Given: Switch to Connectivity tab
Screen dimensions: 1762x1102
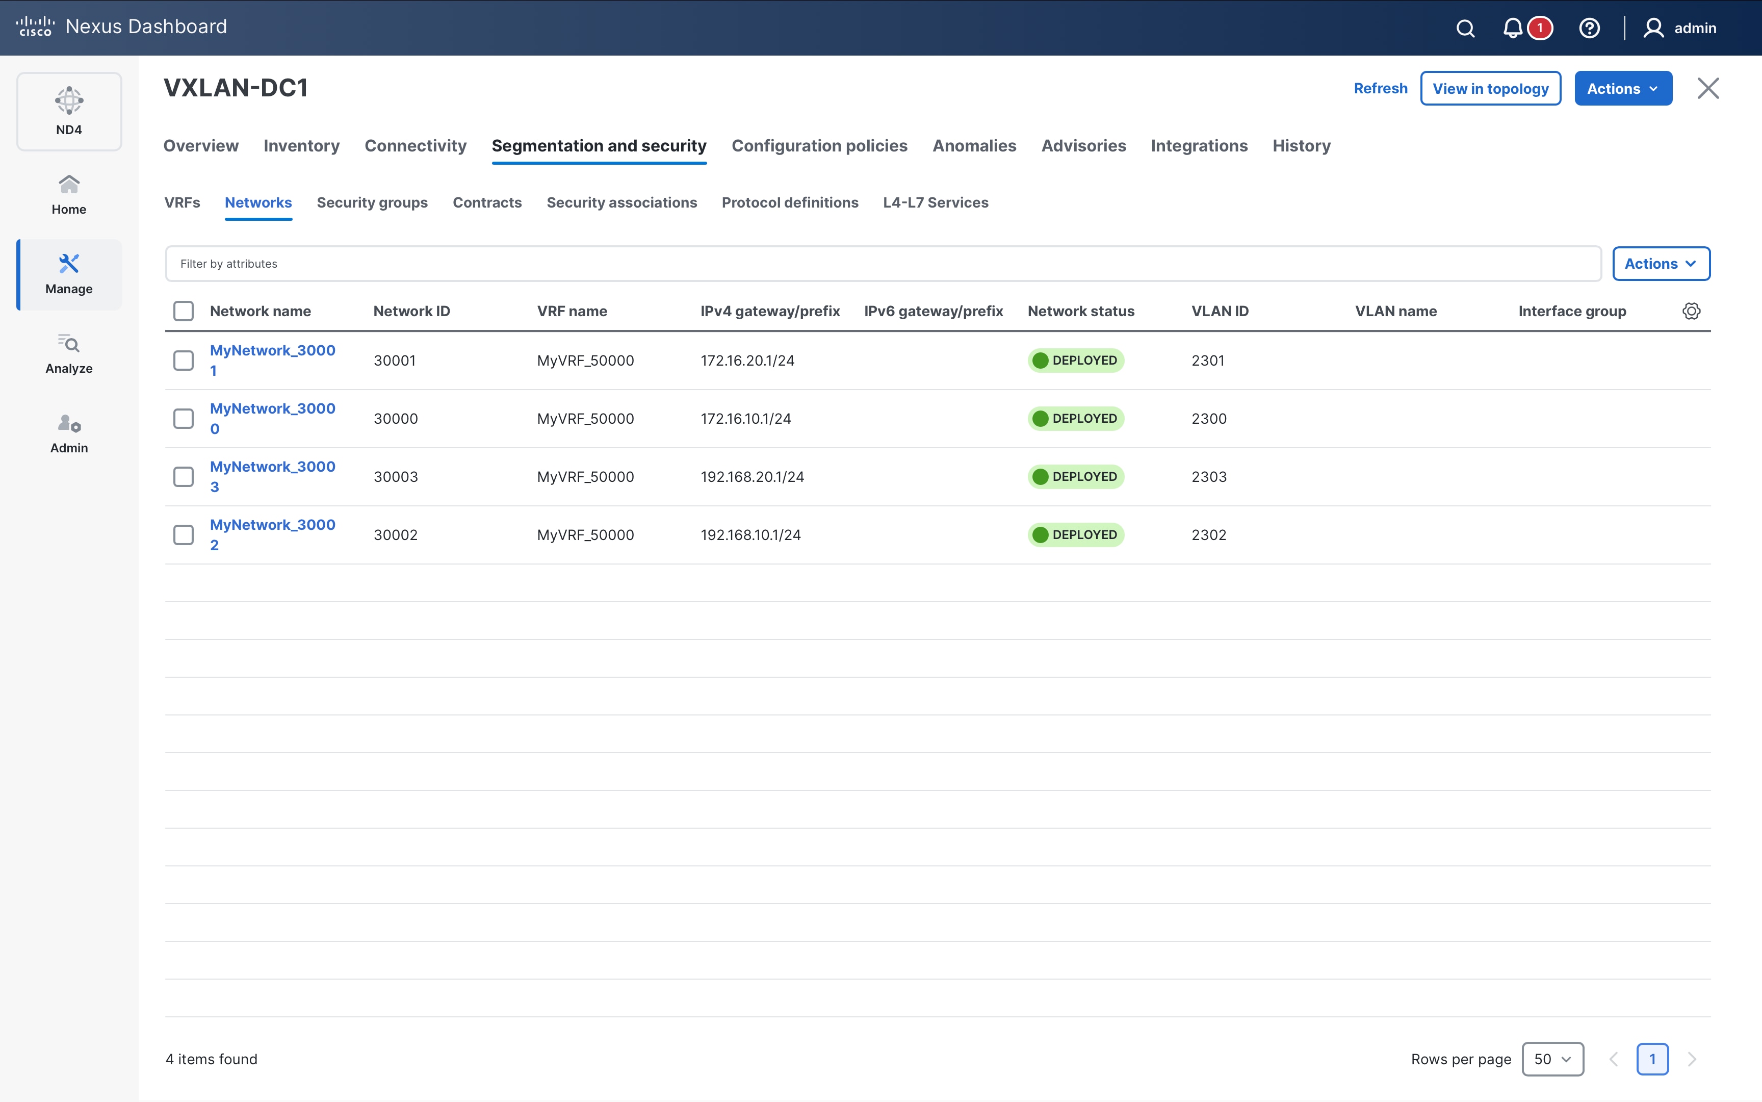Looking at the screenshot, I should coord(416,146).
